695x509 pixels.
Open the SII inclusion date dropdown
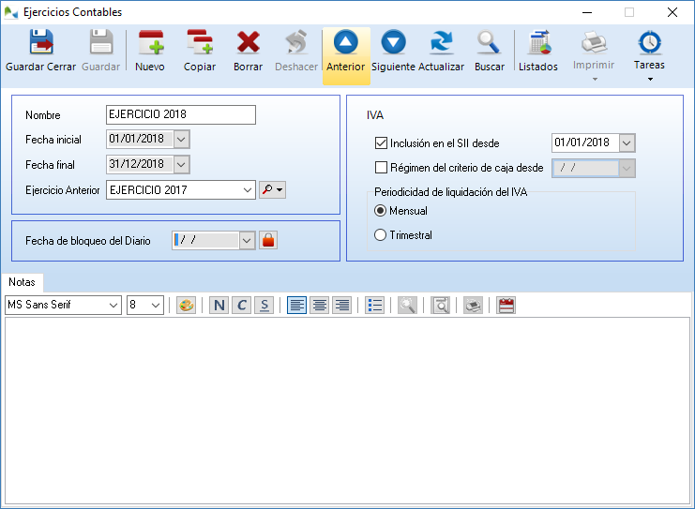(627, 142)
